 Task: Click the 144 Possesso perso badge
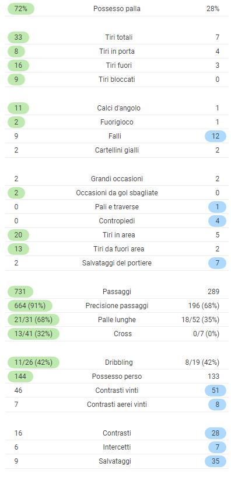(x=20, y=377)
